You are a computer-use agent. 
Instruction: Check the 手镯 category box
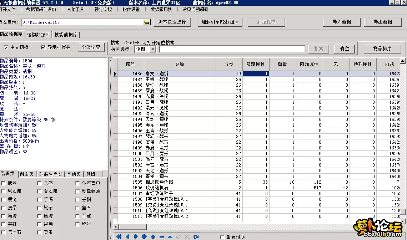coord(39,200)
